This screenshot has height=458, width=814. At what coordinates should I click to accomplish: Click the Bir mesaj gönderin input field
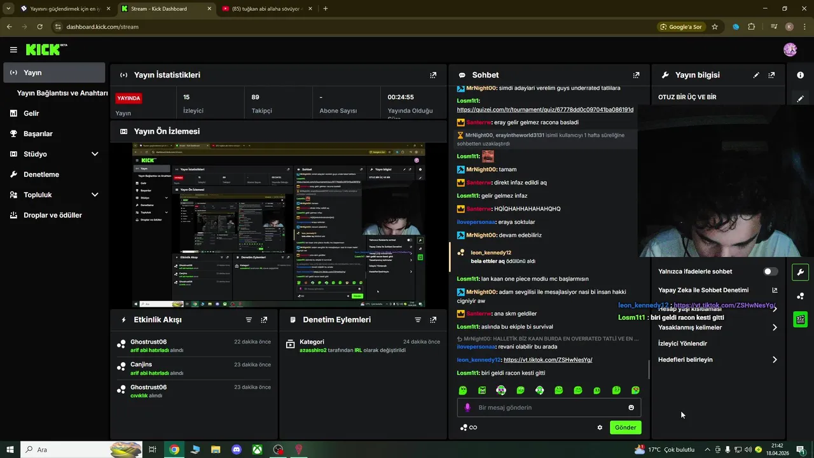click(549, 408)
